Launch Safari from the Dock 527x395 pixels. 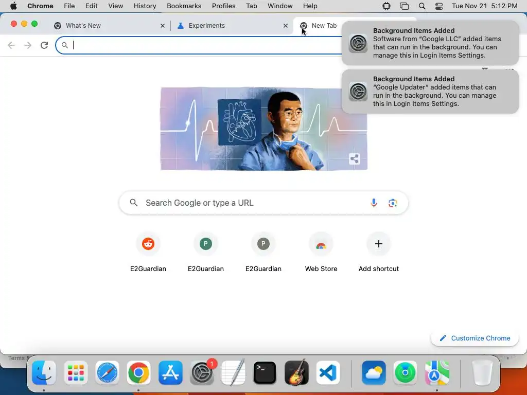[x=107, y=372]
